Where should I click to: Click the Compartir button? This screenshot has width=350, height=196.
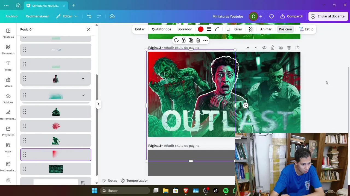292,16
